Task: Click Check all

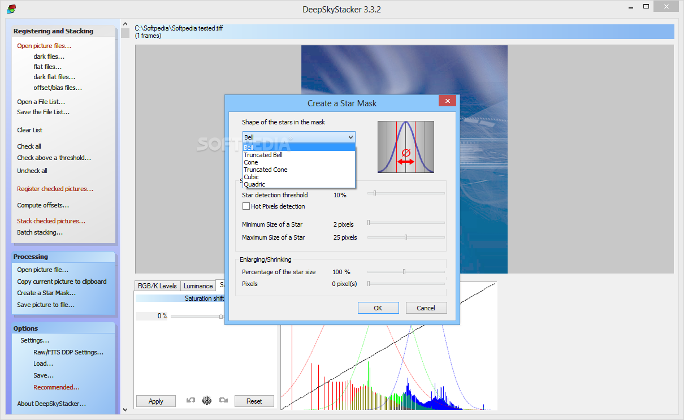Action: coord(29,146)
